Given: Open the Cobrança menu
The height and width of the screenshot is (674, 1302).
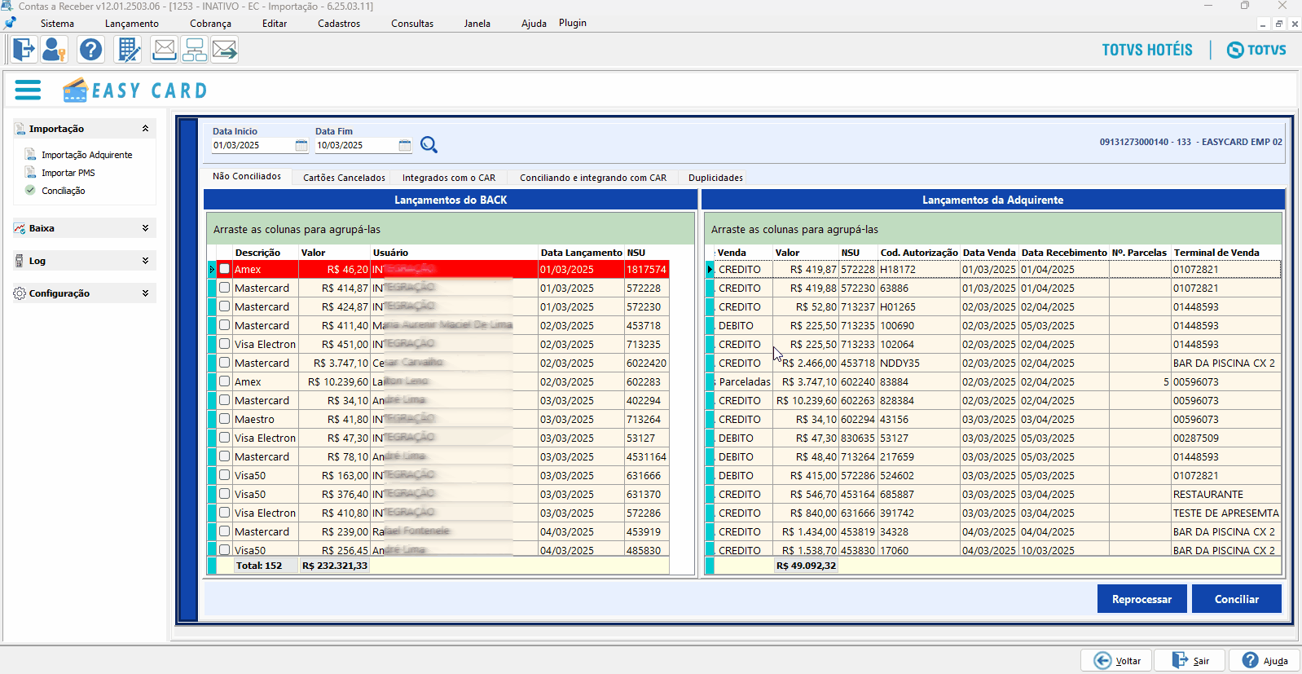Looking at the screenshot, I should tap(210, 24).
